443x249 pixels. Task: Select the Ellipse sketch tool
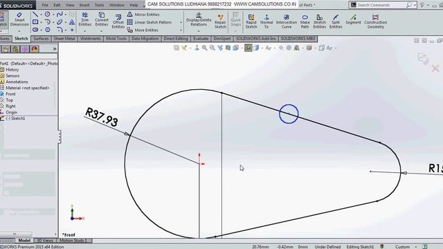pyautogui.click(x=60, y=21)
